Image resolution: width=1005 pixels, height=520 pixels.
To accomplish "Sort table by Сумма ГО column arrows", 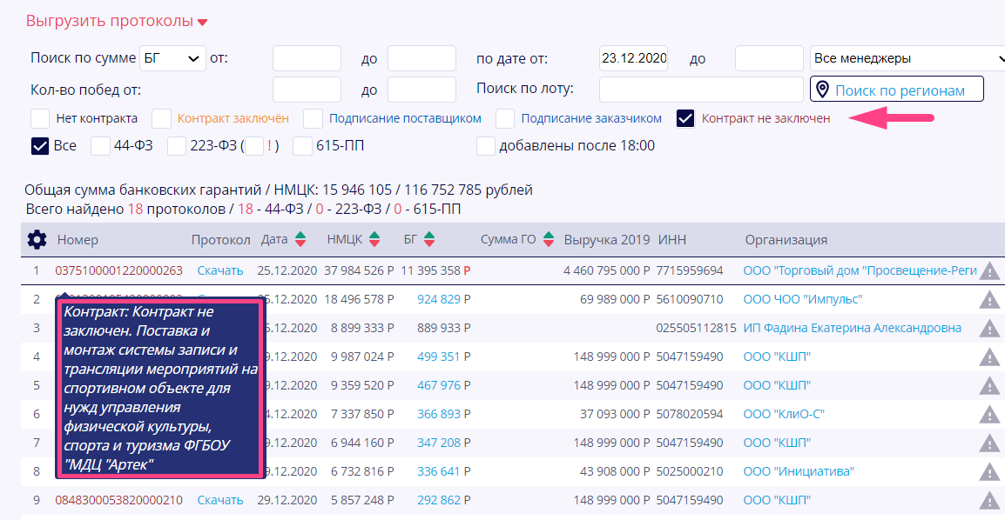I will click(x=549, y=240).
